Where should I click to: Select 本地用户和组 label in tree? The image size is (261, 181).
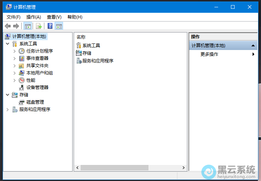(40, 73)
